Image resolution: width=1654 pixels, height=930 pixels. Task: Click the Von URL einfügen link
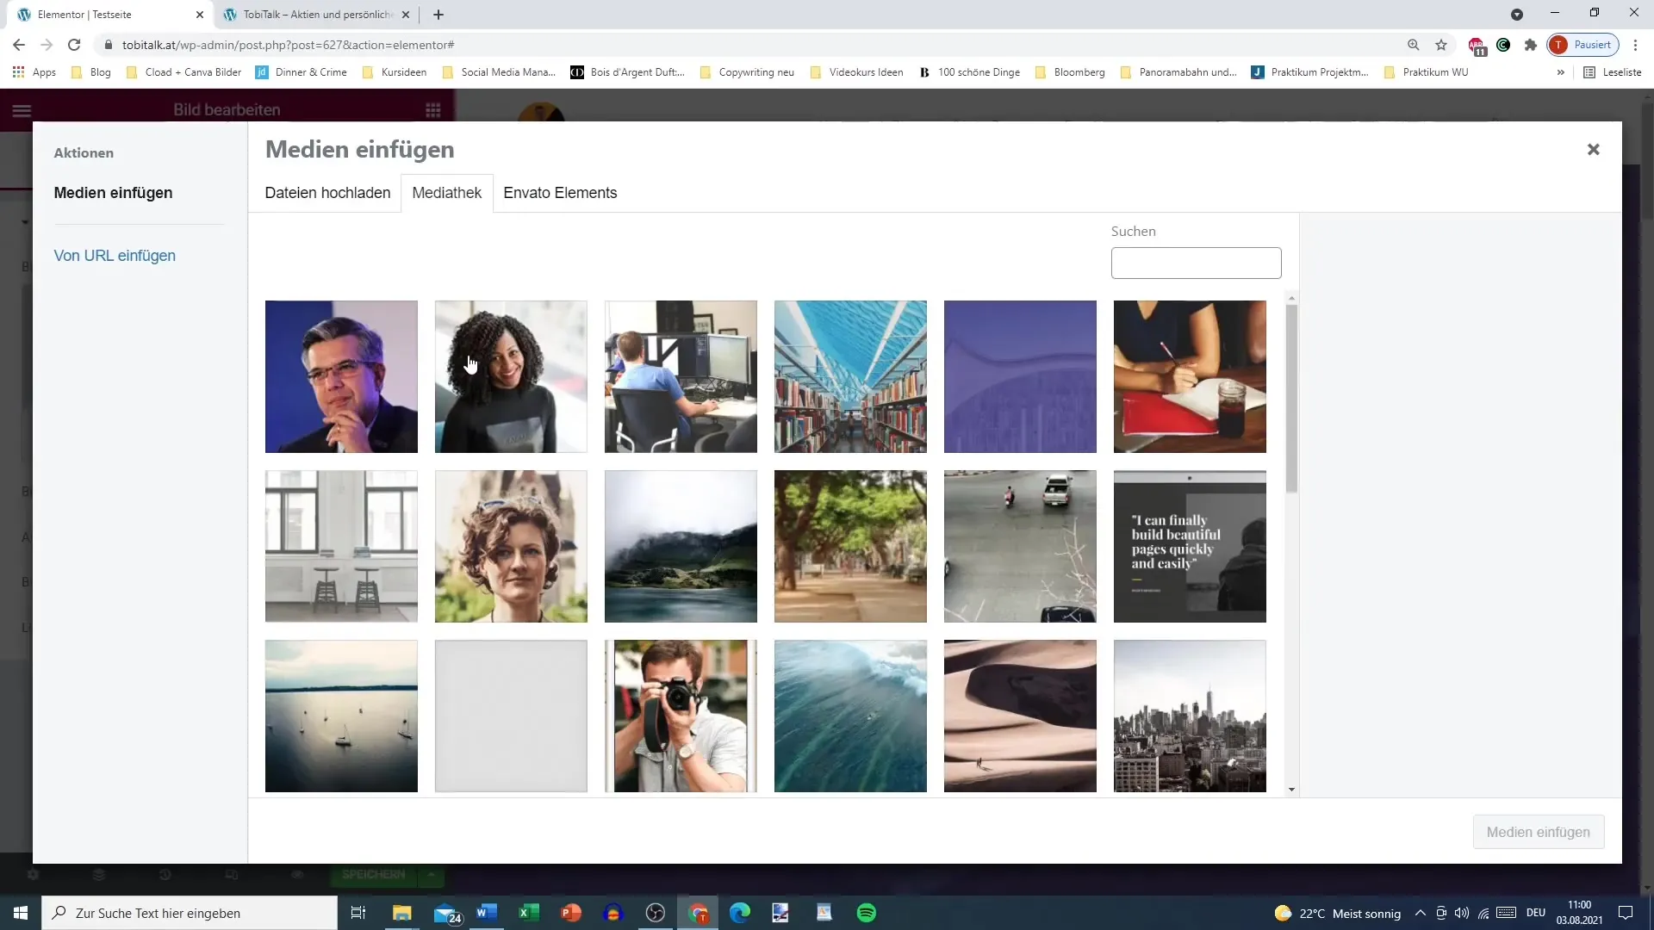115,256
